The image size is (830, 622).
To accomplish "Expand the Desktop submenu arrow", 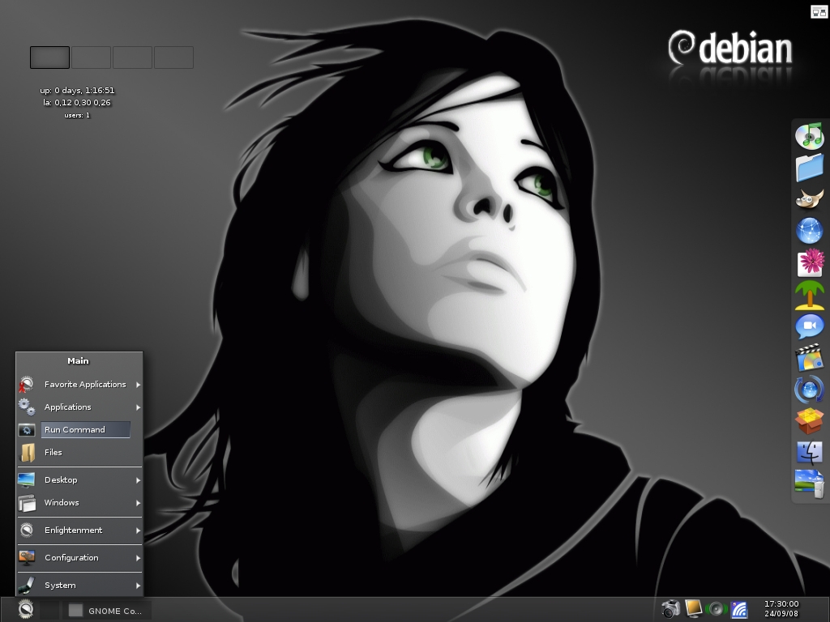I will point(138,480).
